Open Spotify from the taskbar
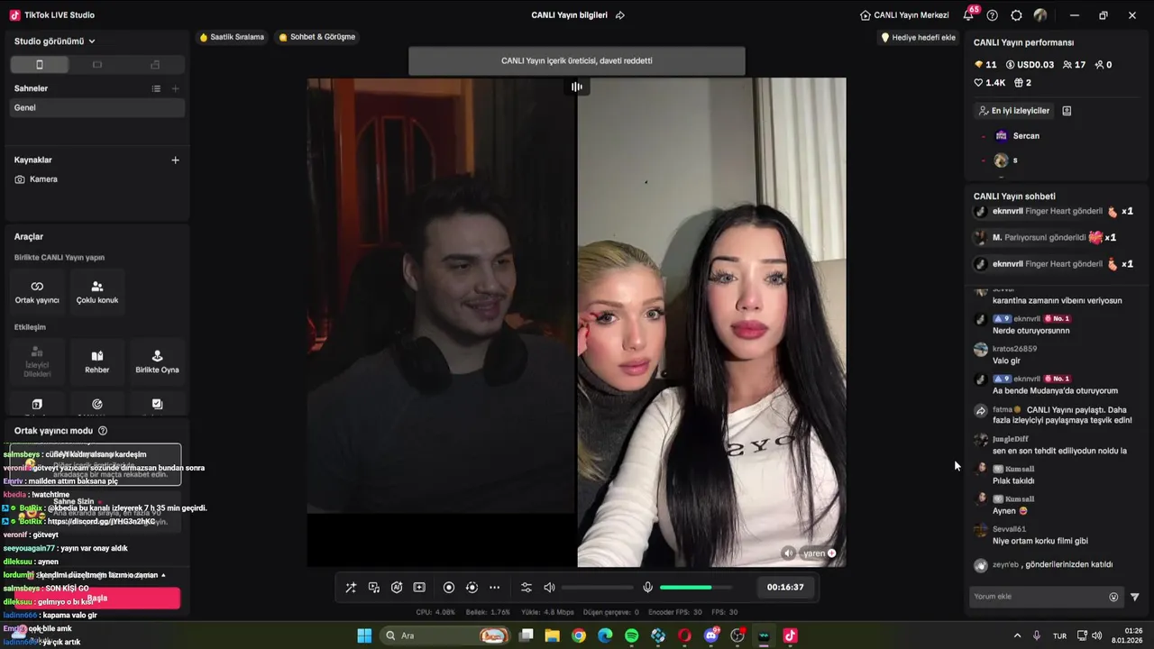Image resolution: width=1154 pixels, height=649 pixels. 632,635
